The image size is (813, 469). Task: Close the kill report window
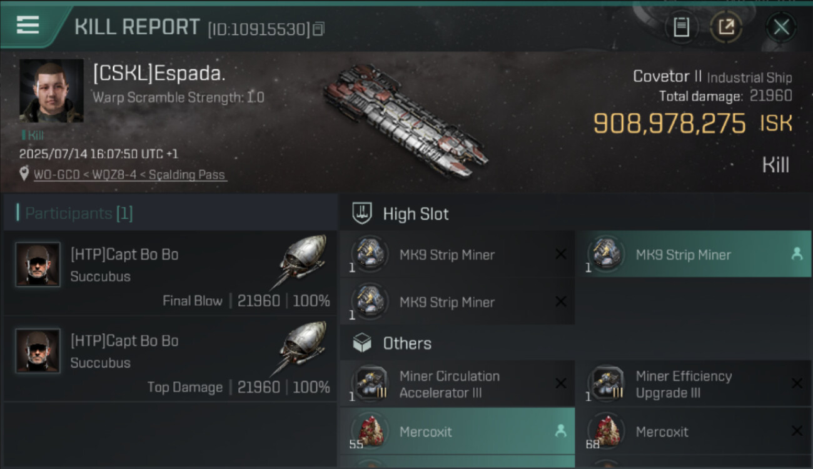[x=781, y=27]
